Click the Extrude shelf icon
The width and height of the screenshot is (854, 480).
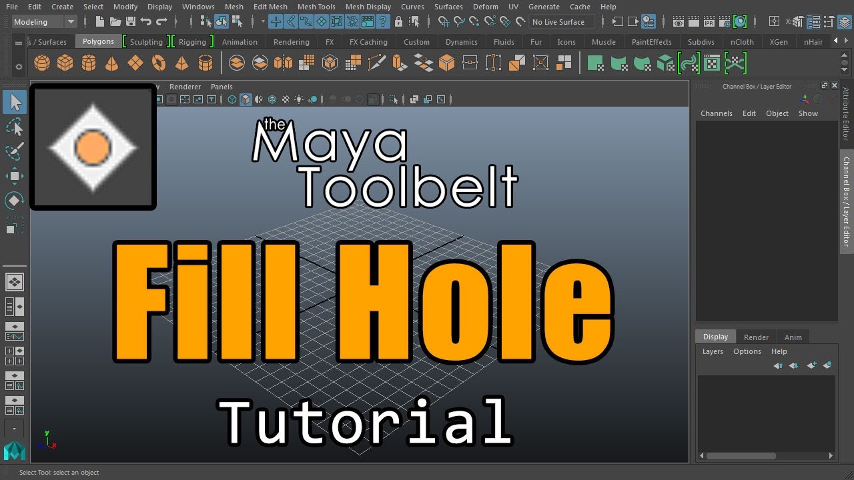(x=400, y=63)
